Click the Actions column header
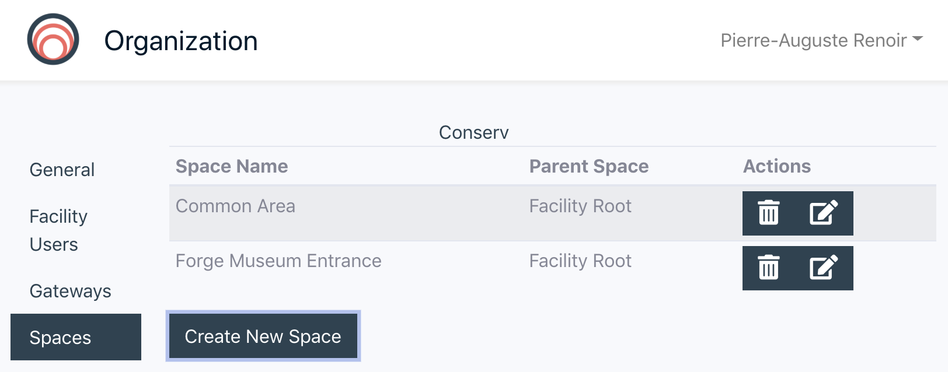This screenshot has width=948, height=372. point(777,166)
